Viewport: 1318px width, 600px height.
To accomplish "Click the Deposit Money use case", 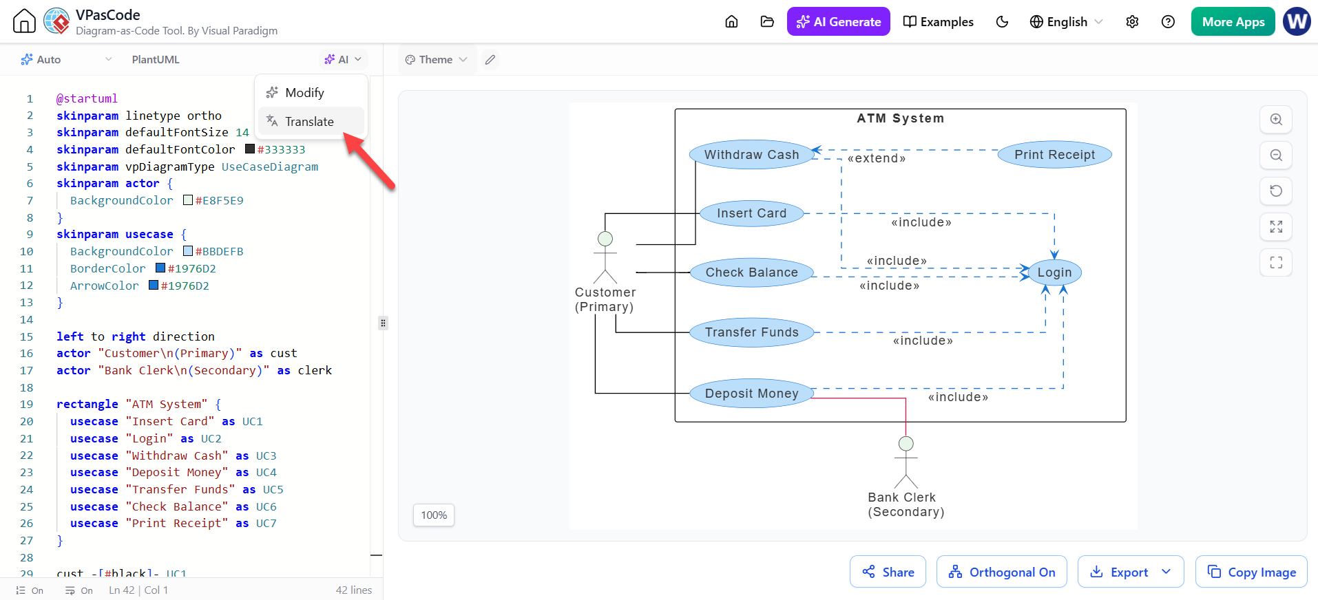I will pyautogui.click(x=751, y=394).
